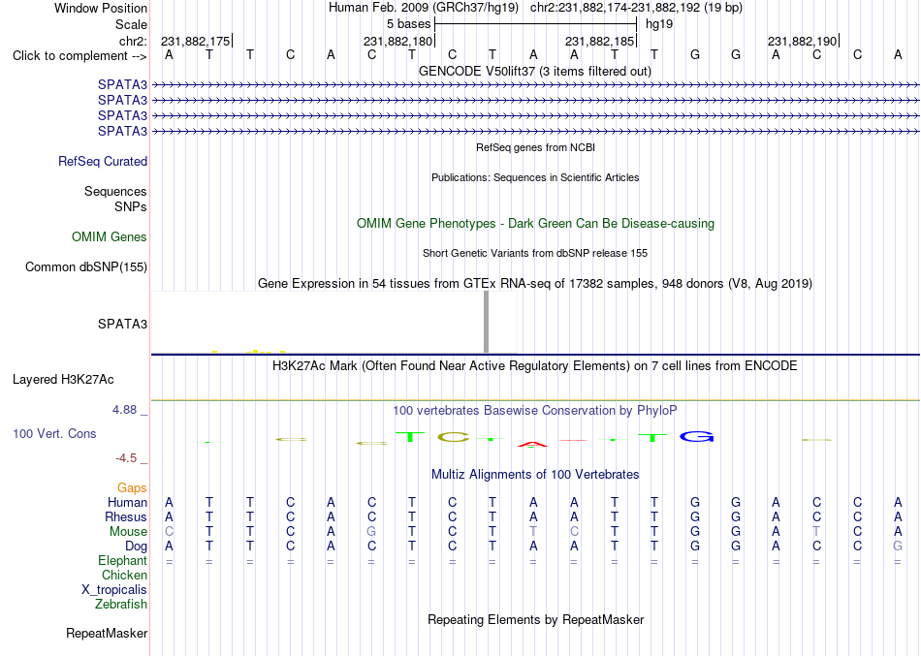Click the 231,882,180 coordinate marker
Image resolution: width=921 pixels, height=656 pixels.
[x=398, y=41]
